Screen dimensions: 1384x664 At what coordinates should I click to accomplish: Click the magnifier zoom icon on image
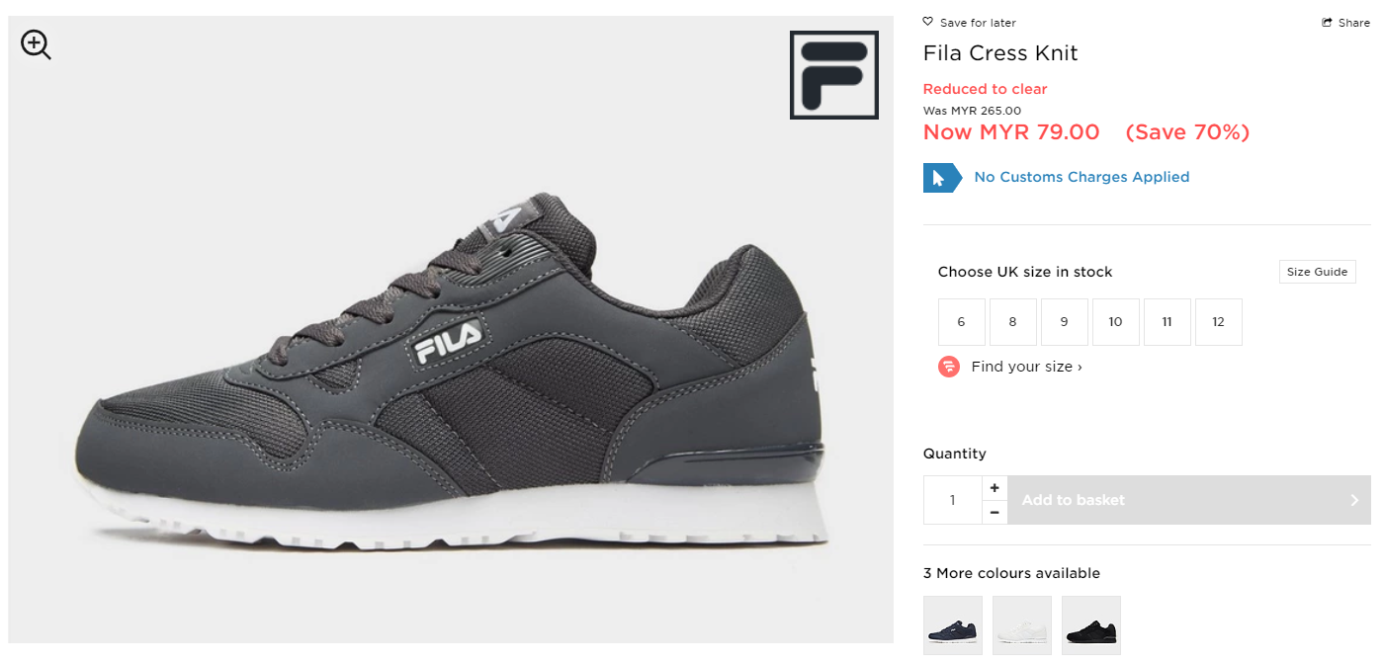click(x=36, y=44)
